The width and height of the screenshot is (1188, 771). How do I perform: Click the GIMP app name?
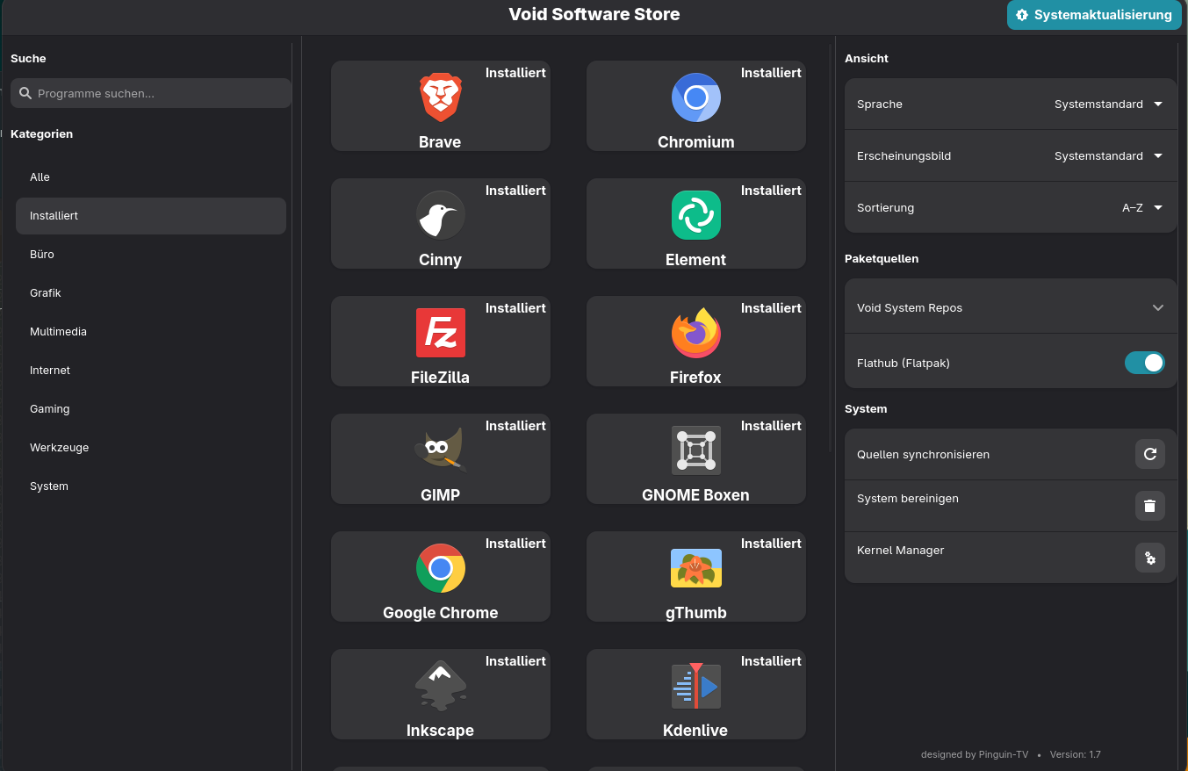point(441,495)
